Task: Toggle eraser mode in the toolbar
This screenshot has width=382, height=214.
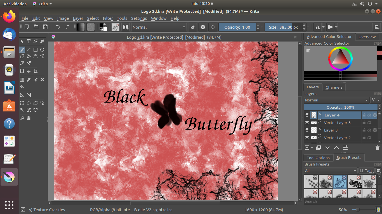Action: [192, 27]
